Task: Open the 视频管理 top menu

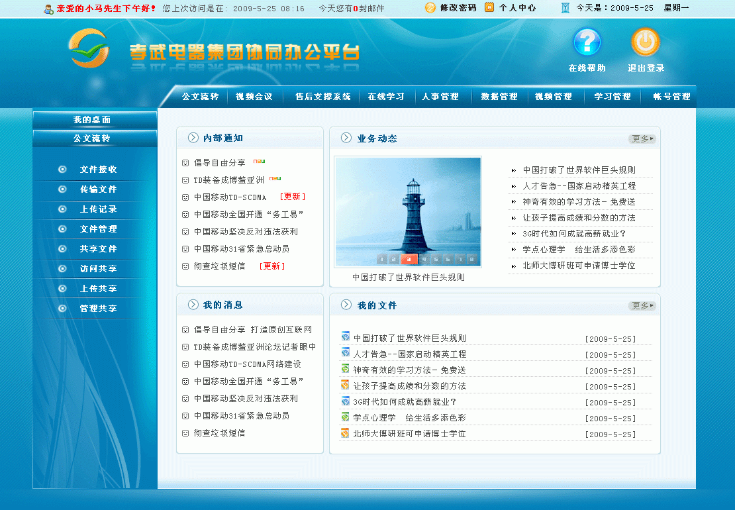Action: [554, 97]
